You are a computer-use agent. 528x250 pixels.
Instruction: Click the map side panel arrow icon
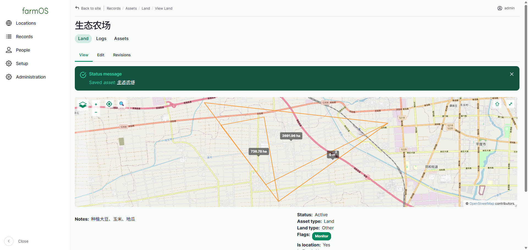(497, 104)
